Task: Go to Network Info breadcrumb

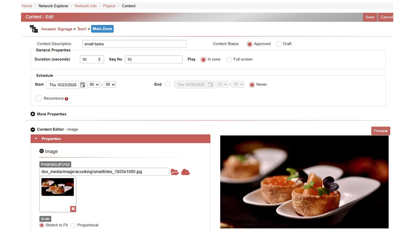Action: (86, 6)
